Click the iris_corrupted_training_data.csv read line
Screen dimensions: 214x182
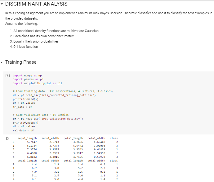(54, 95)
